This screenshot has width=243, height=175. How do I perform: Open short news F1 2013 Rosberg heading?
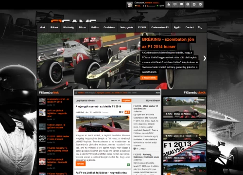146,156
